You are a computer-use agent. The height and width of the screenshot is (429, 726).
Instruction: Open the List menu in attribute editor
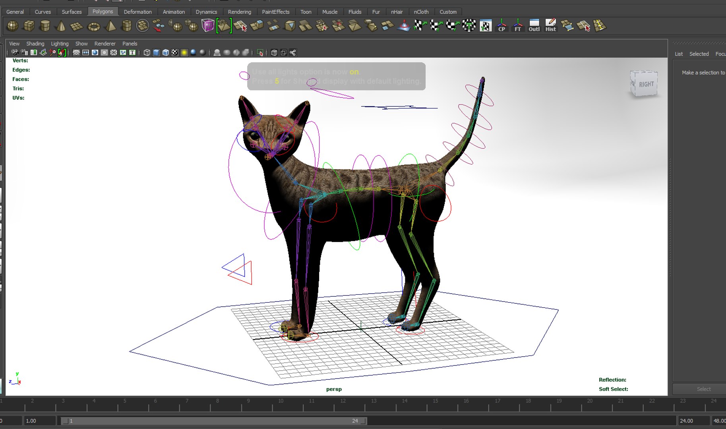pos(679,54)
